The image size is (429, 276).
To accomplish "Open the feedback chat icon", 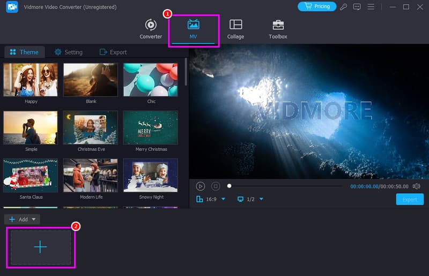I will (357, 7).
